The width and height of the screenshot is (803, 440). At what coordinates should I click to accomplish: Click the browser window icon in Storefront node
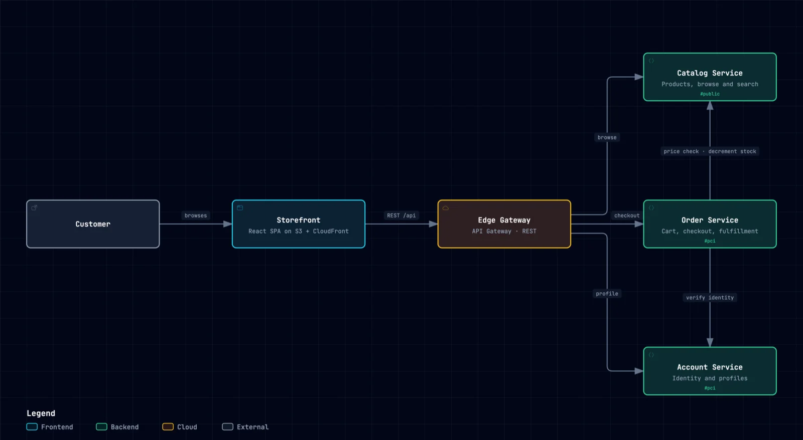point(240,207)
